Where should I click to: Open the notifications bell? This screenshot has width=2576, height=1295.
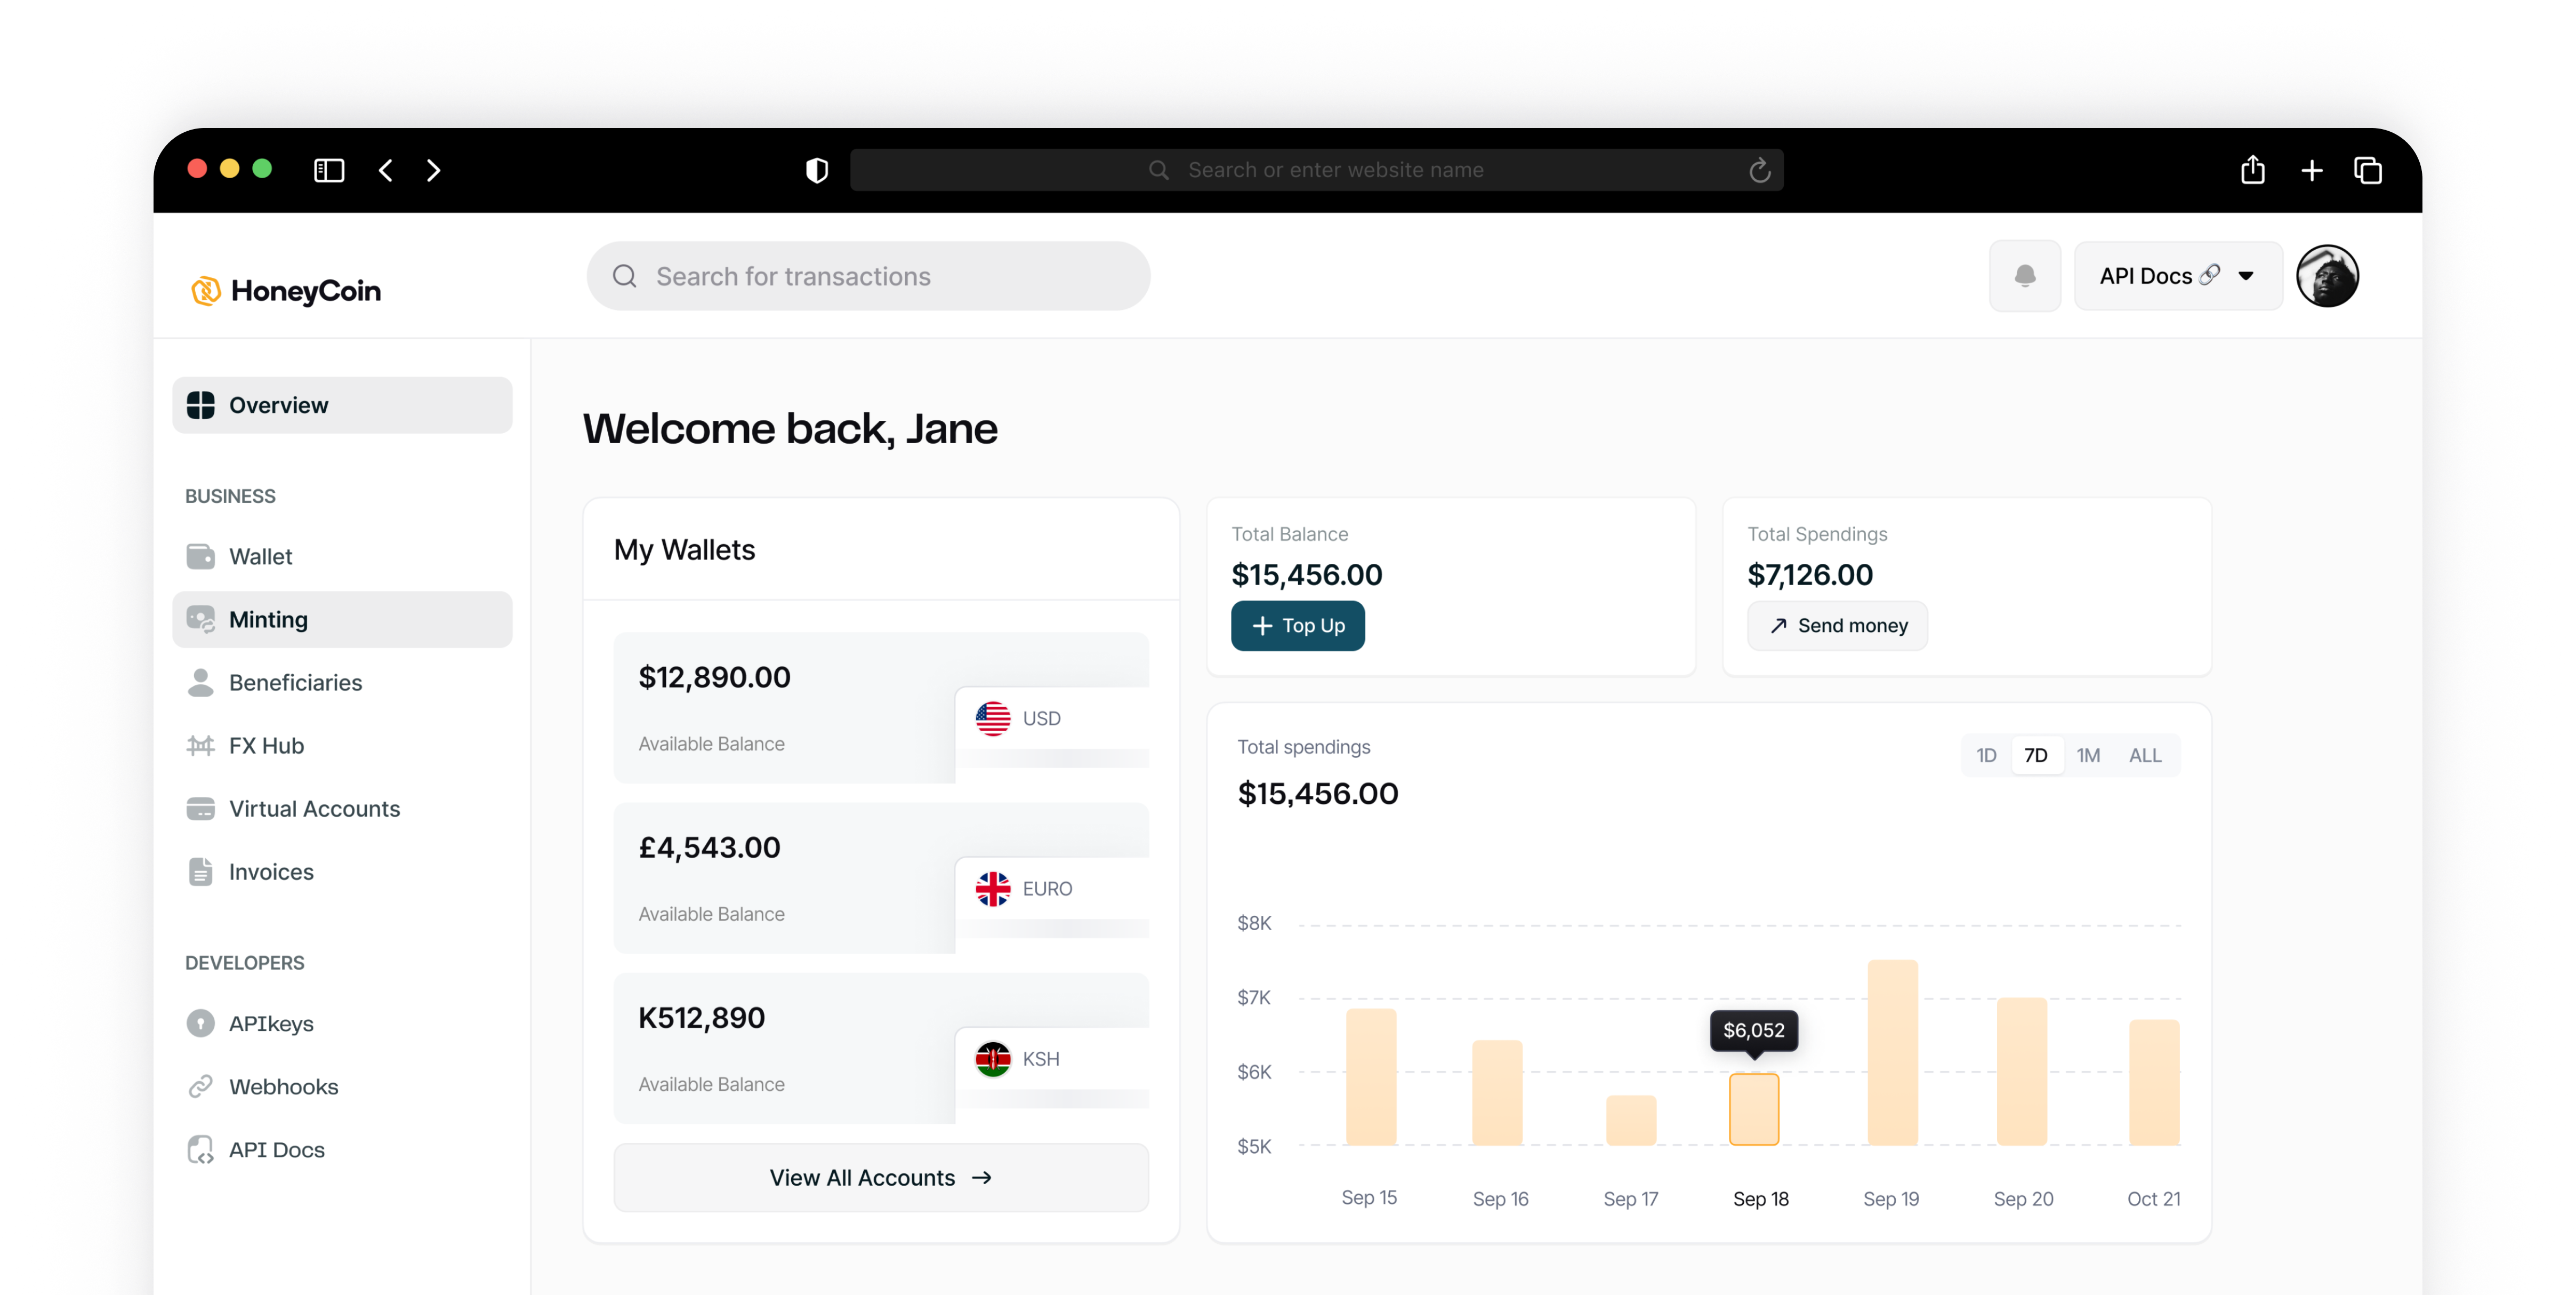2024,275
